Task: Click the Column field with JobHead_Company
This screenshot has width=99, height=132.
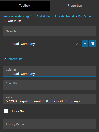Action: tap(50, 71)
